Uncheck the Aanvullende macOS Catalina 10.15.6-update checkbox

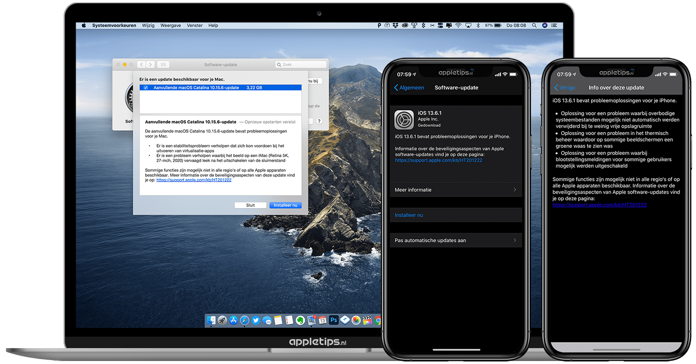146,87
